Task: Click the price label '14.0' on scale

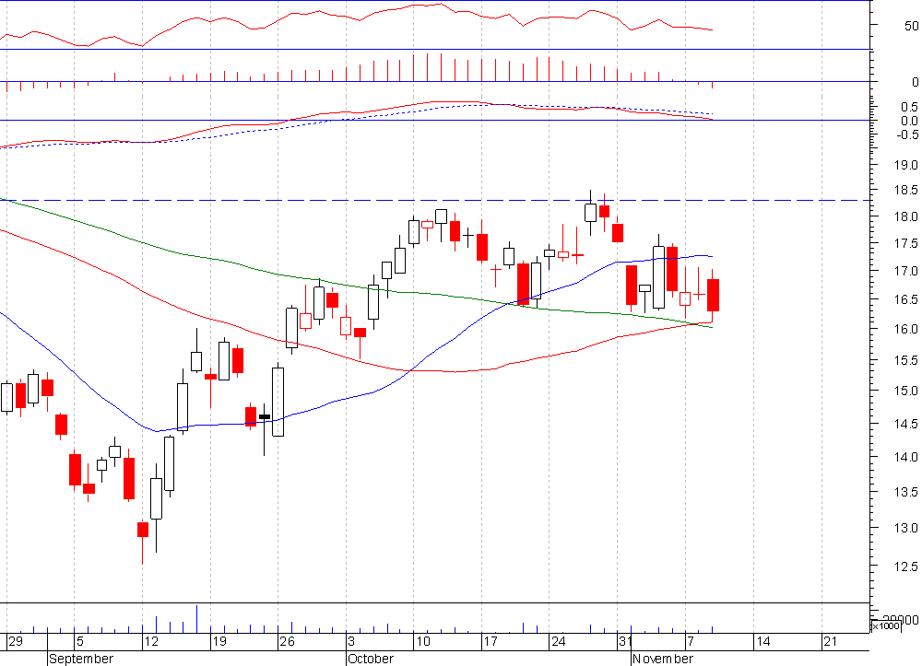Action: 905,457
